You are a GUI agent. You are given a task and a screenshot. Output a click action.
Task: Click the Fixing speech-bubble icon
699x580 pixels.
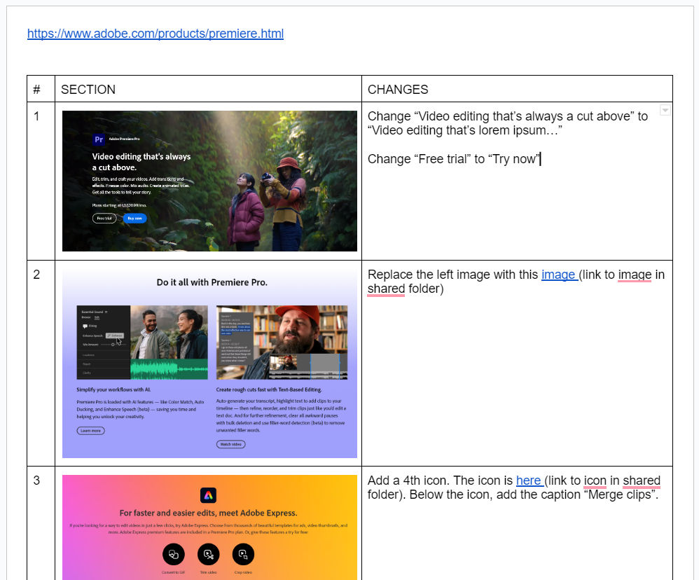(85, 326)
